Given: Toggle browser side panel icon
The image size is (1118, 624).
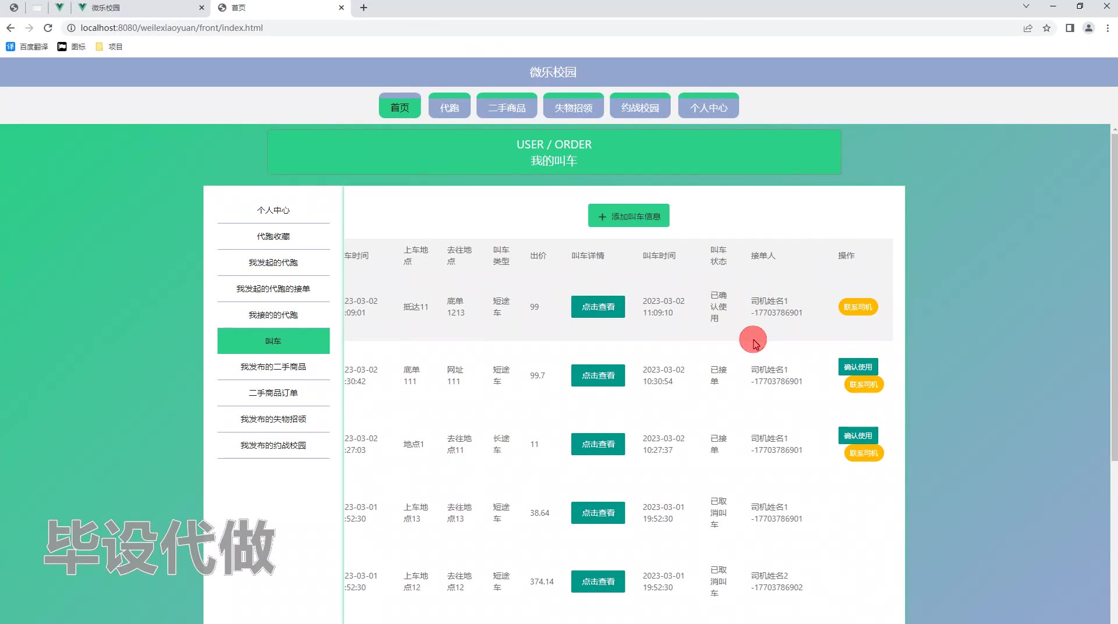Looking at the screenshot, I should pyautogui.click(x=1070, y=28).
